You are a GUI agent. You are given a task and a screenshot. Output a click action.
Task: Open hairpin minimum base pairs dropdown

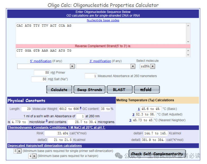tap(32, 156)
